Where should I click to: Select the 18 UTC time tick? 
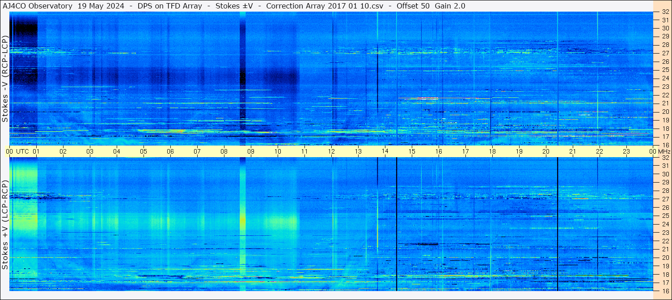click(492, 151)
